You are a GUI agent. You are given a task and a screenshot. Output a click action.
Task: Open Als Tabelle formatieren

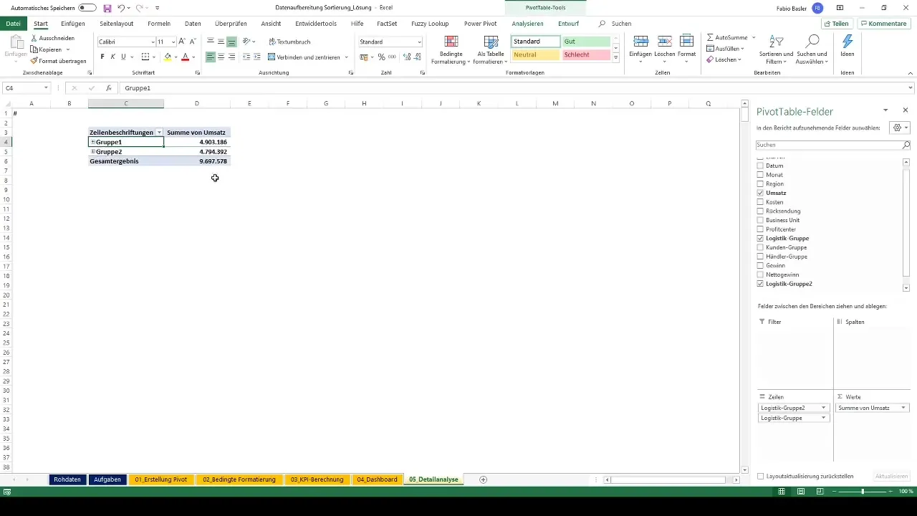click(491, 50)
